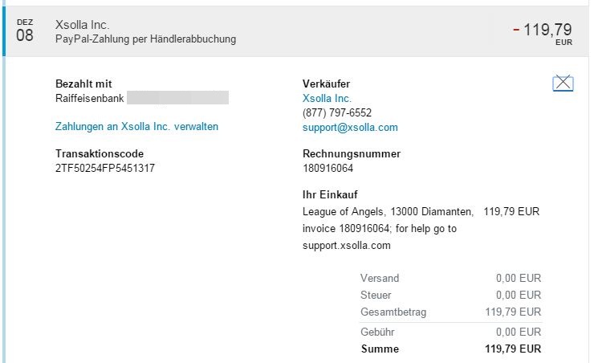
Task: Click the Versand row label
Action: (x=380, y=278)
